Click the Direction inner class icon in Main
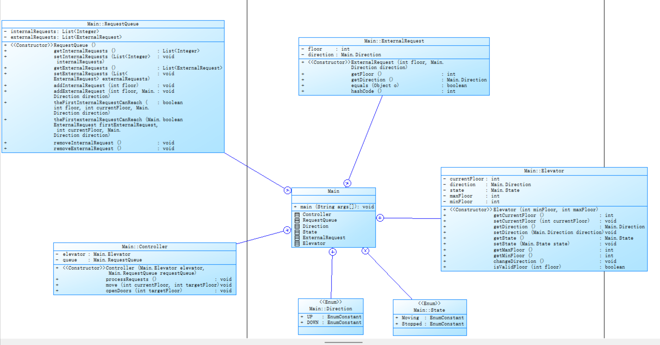 pos(297,226)
